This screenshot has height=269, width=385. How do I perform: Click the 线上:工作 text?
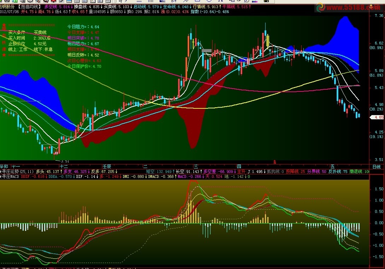coord(18,49)
